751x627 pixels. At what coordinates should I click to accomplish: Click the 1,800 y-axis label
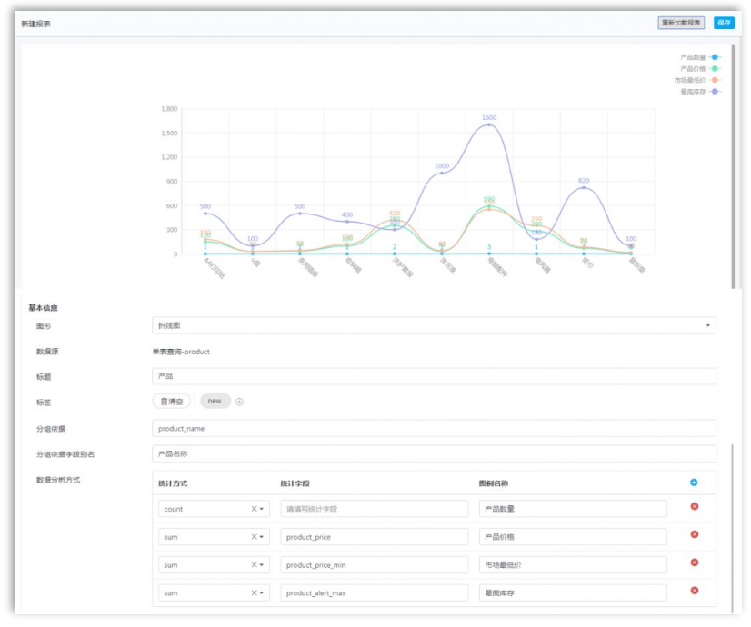pos(169,109)
